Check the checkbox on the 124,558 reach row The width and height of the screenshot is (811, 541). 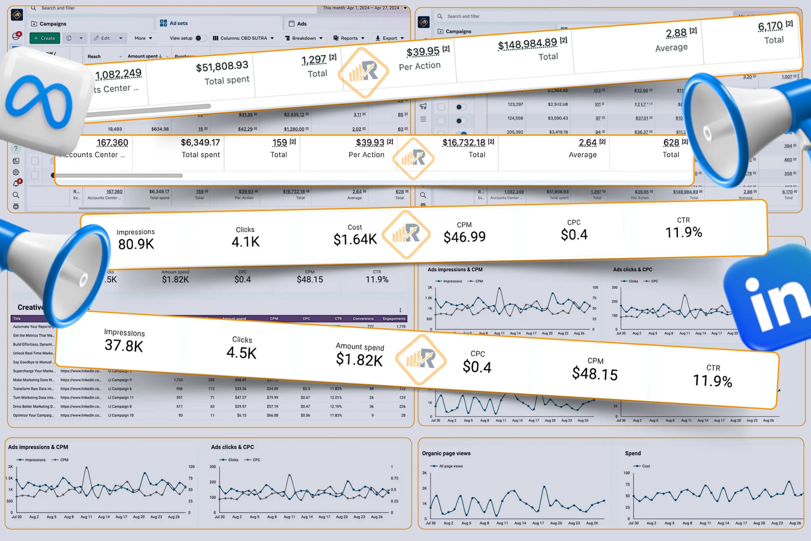[441, 121]
